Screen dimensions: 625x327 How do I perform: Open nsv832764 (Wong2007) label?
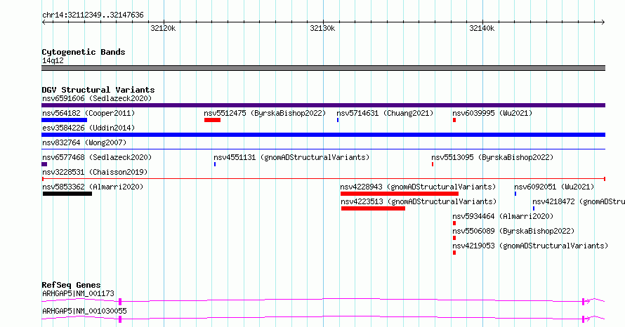[x=84, y=142]
